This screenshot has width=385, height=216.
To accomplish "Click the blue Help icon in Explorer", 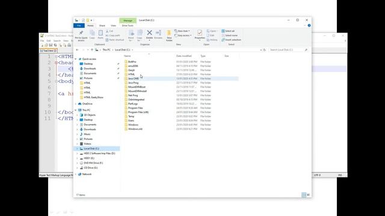I will pyautogui.click(x=309, y=25).
